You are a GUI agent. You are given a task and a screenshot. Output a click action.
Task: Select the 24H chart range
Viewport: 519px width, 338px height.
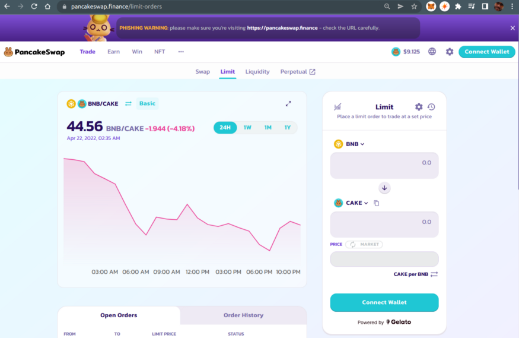[225, 128]
